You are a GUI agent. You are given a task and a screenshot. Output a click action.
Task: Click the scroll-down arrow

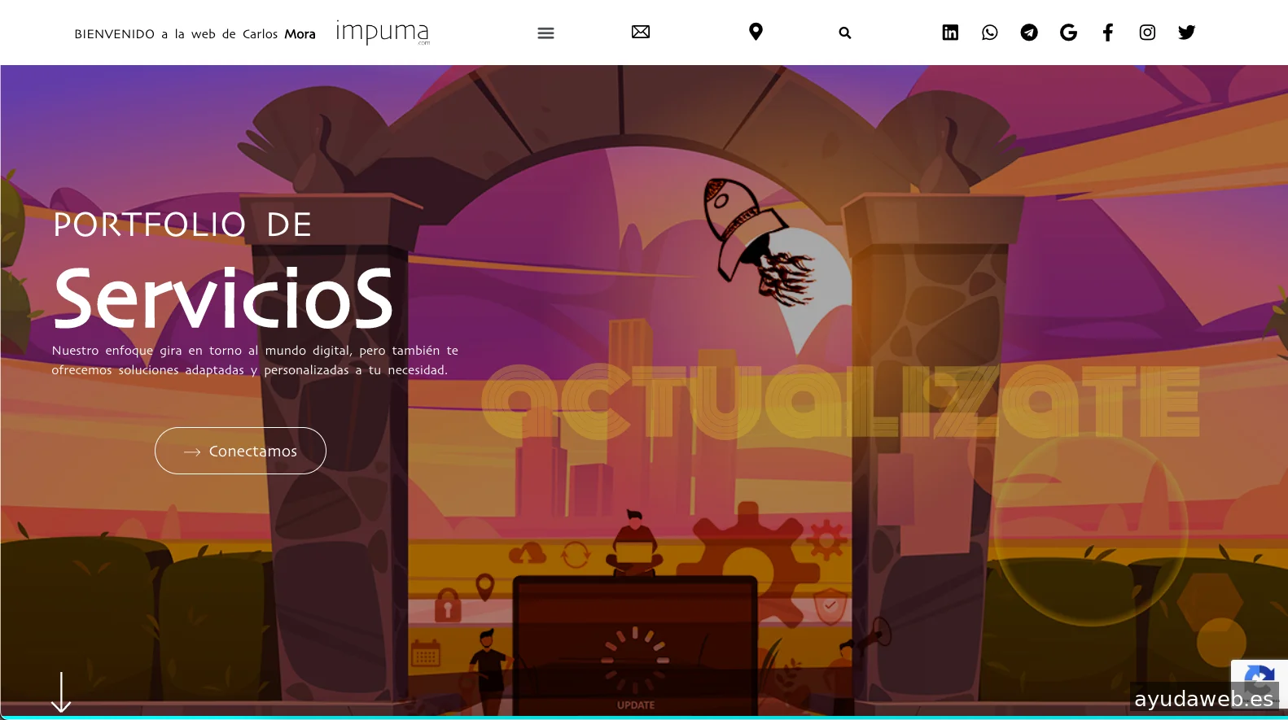point(61,692)
